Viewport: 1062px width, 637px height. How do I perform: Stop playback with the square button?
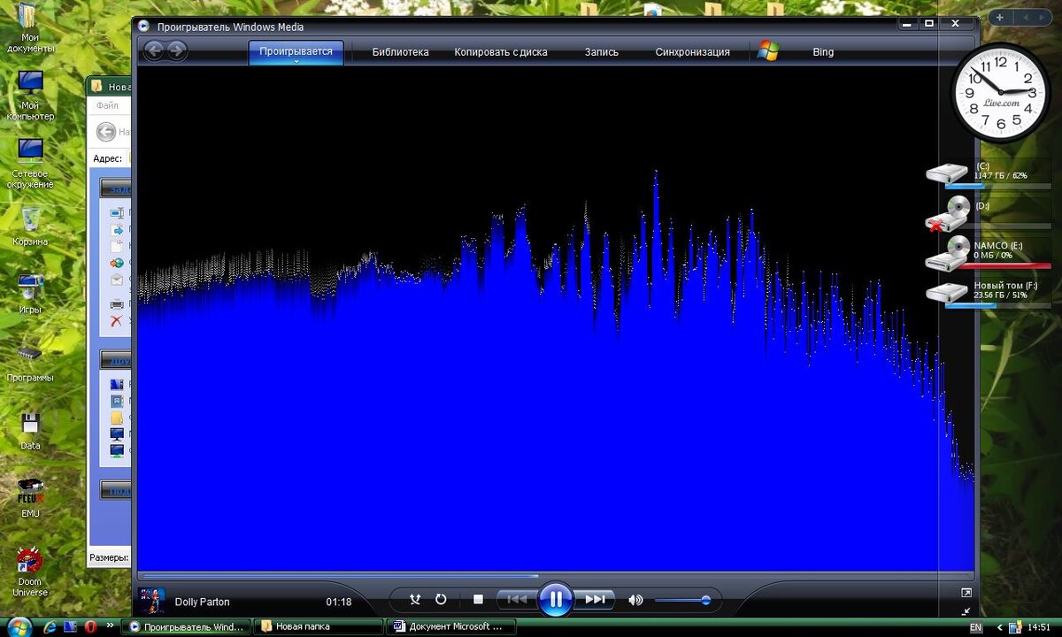pyautogui.click(x=478, y=600)
